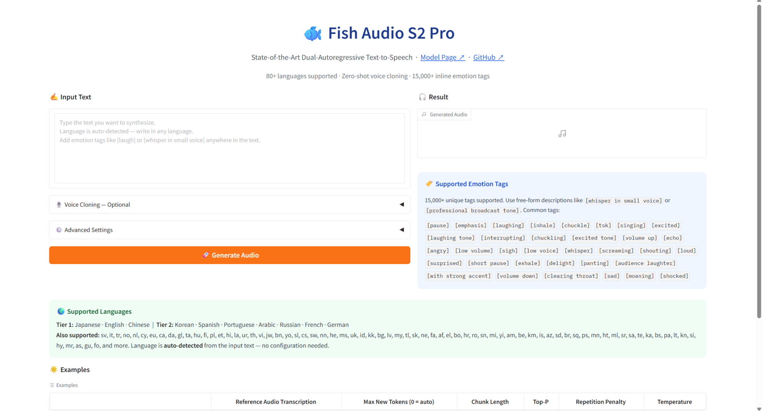This screenshot has width=762, height=411.
Task: Click the globe icon beside Supported Languages
Action: (x=61, y=311)
